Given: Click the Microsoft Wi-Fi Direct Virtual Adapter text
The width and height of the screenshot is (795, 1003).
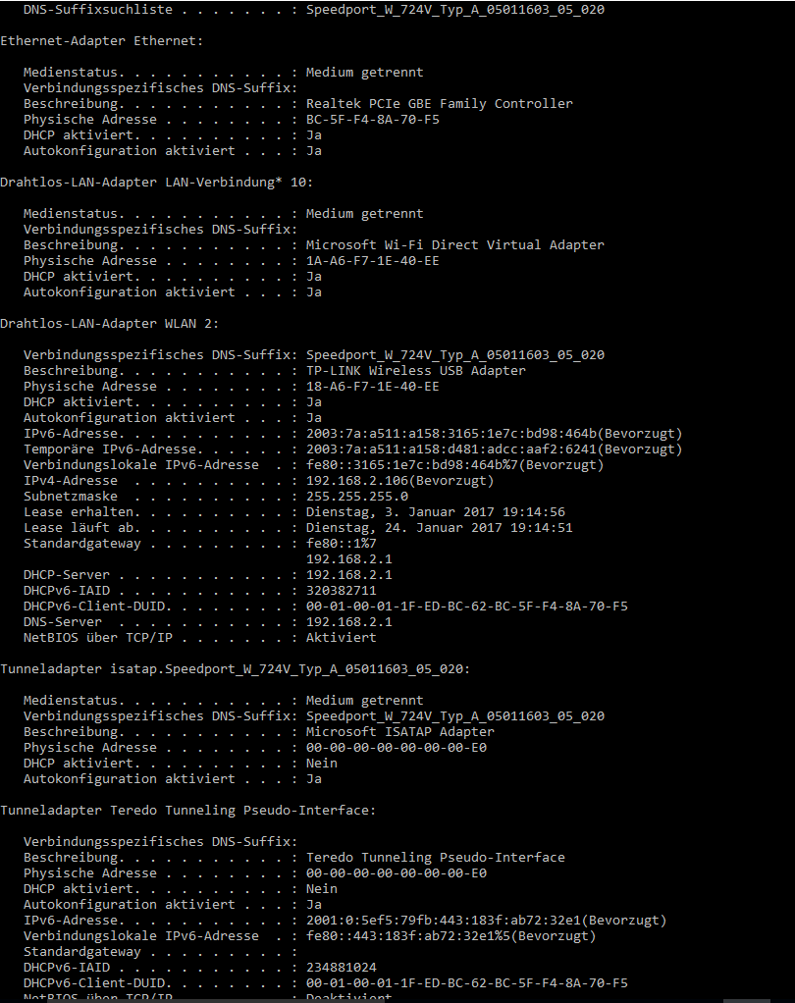Looking at the screenshot, I should coord(454,245).
